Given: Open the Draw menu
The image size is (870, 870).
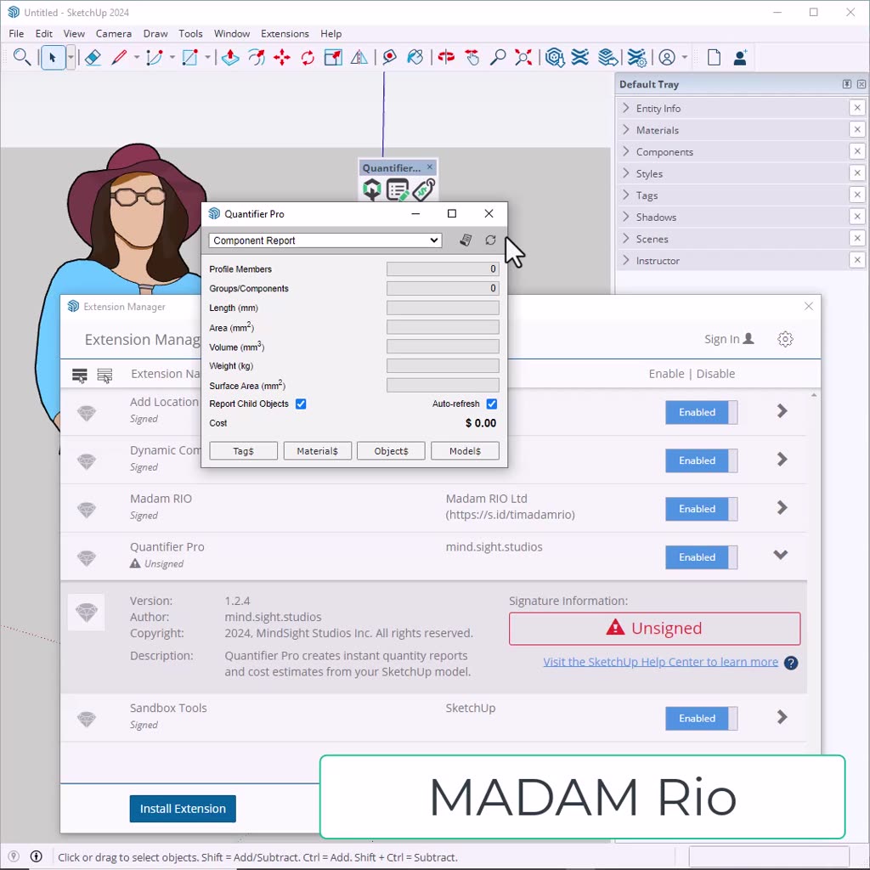Looking at the screenshot, I should pyautogui.click(x=155, y=33).
